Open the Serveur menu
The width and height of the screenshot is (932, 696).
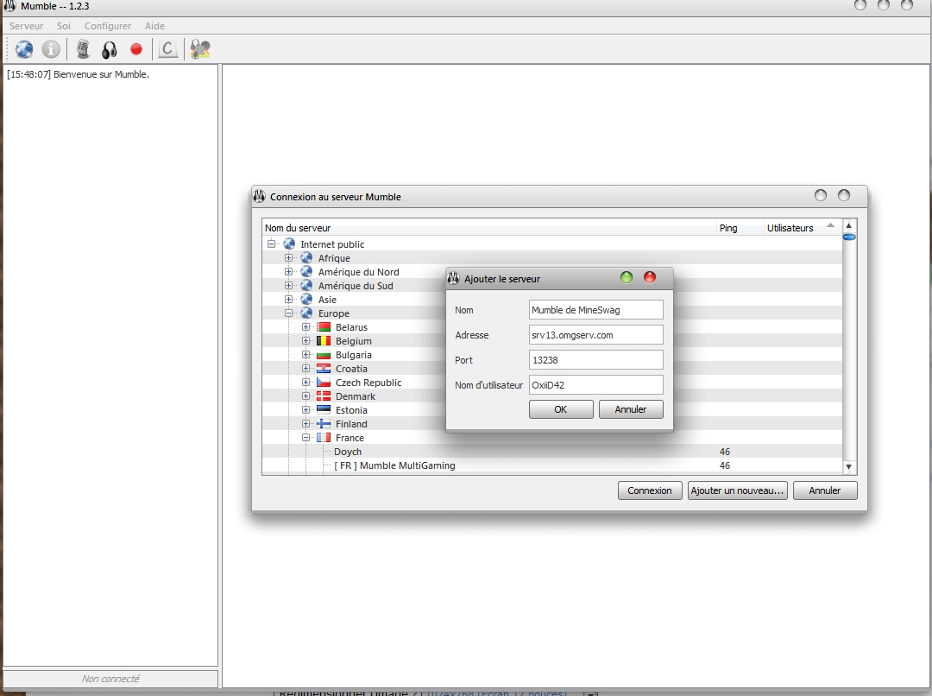[x=26, y=26]
